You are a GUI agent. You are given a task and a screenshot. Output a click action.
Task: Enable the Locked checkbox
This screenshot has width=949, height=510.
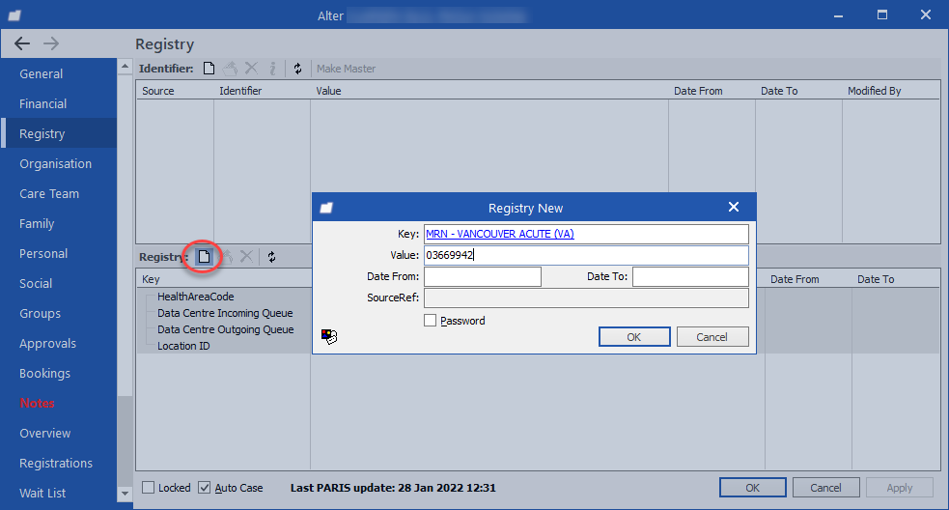(x=149, y=488)
